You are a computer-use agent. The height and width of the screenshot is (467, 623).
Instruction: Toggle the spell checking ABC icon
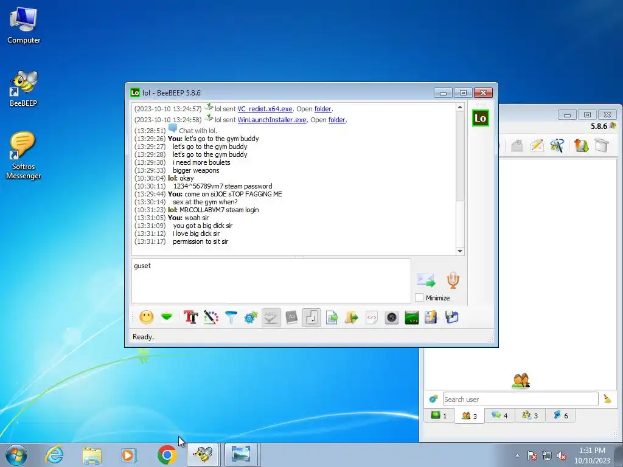coord(271,317)
